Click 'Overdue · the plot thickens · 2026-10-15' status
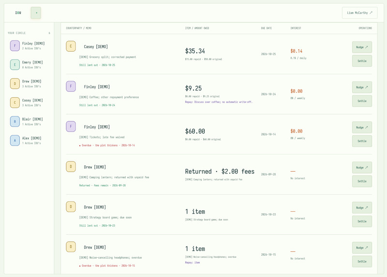 pyautogui.click(x=107, y=266)
